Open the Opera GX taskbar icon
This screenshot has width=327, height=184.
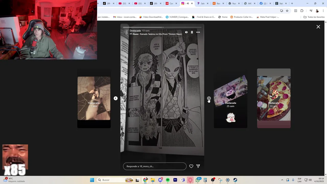(190, 180)
